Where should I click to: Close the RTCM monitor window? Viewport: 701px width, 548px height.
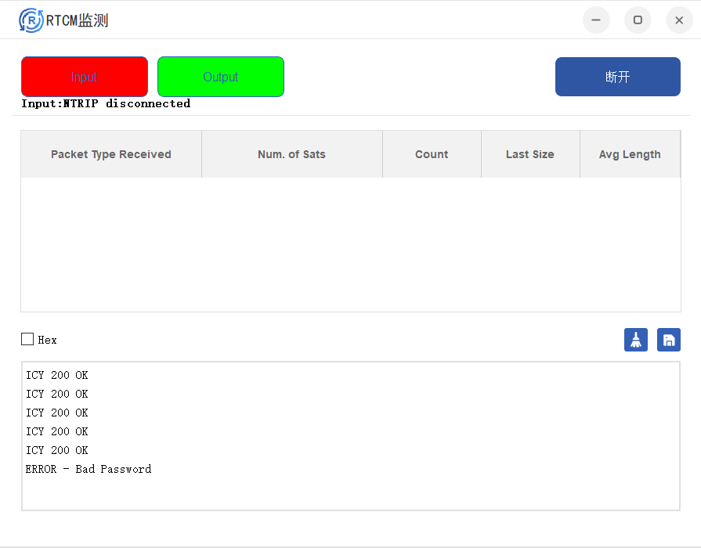click(679, 20)
